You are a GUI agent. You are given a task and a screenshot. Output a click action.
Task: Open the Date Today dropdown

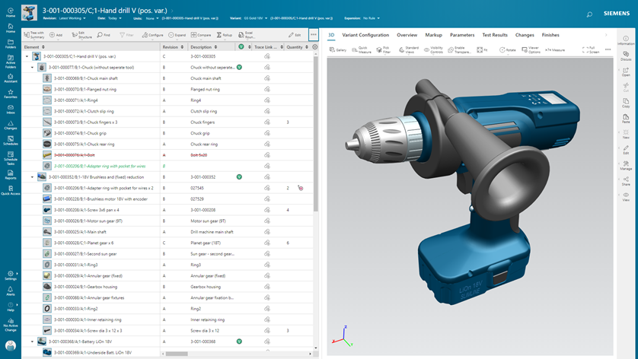(x=115, y=18)
